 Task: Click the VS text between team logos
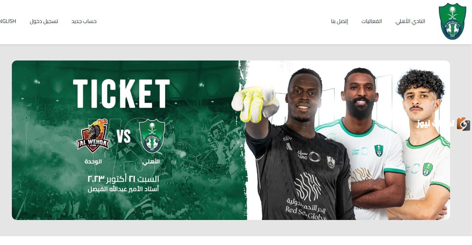(123, 137)
